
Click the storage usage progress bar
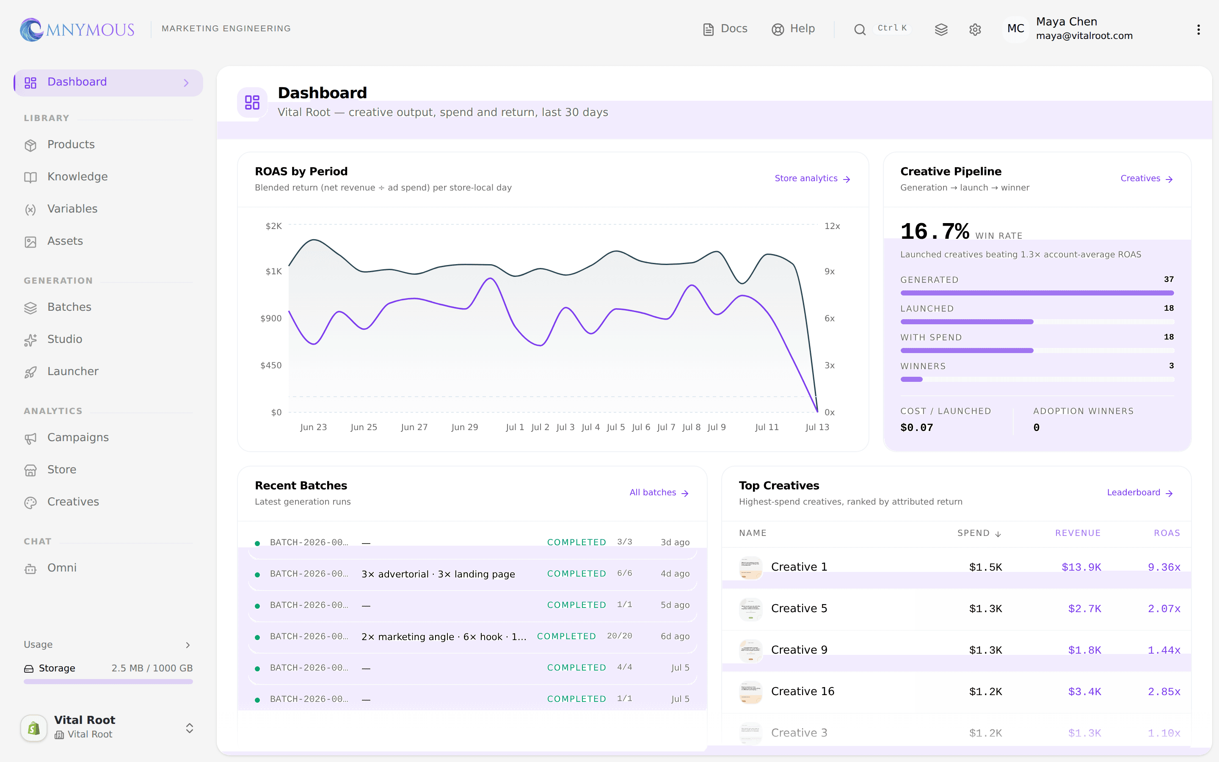click(108, 682)
